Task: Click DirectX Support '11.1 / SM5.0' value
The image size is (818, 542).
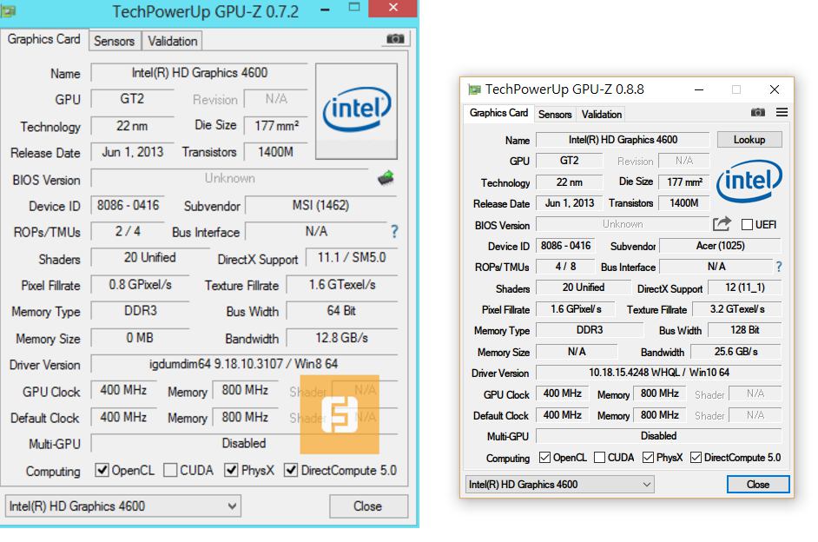Action: (352, 257)
